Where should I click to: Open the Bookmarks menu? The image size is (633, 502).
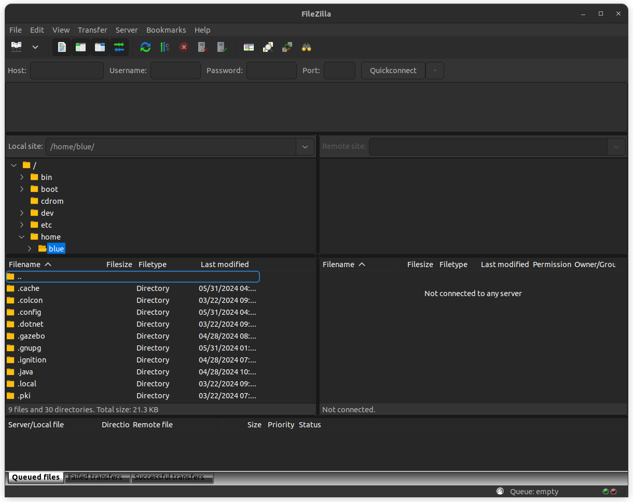pyautogui.click(x=166, y=30)
